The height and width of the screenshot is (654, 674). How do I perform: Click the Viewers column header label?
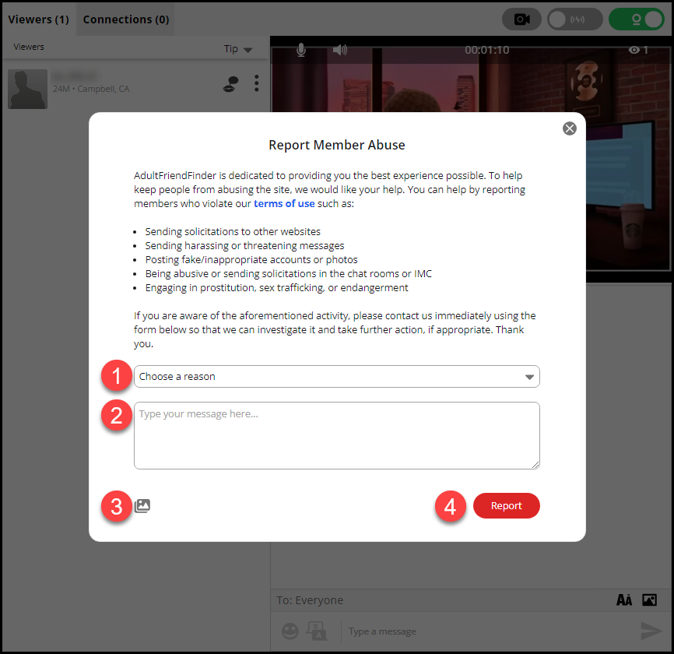tap(29, 47)
